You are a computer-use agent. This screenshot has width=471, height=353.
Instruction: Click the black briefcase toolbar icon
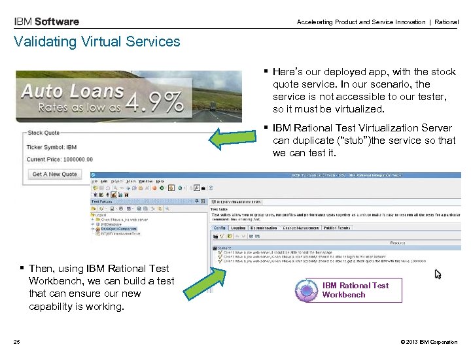click(203, 188)
